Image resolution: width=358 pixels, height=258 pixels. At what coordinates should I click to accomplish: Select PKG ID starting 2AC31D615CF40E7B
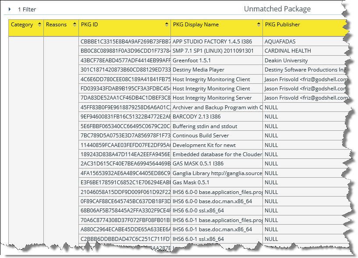pyautogui.click(x=124, y=164)
